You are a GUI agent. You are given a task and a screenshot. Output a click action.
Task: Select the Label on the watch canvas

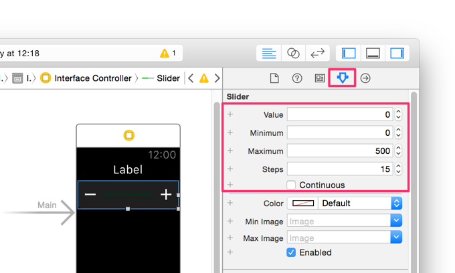(128, 170)
